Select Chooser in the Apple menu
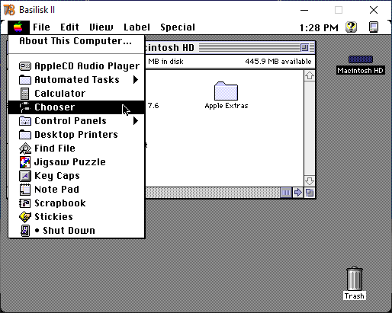392x313 pixels. (76, 107)
